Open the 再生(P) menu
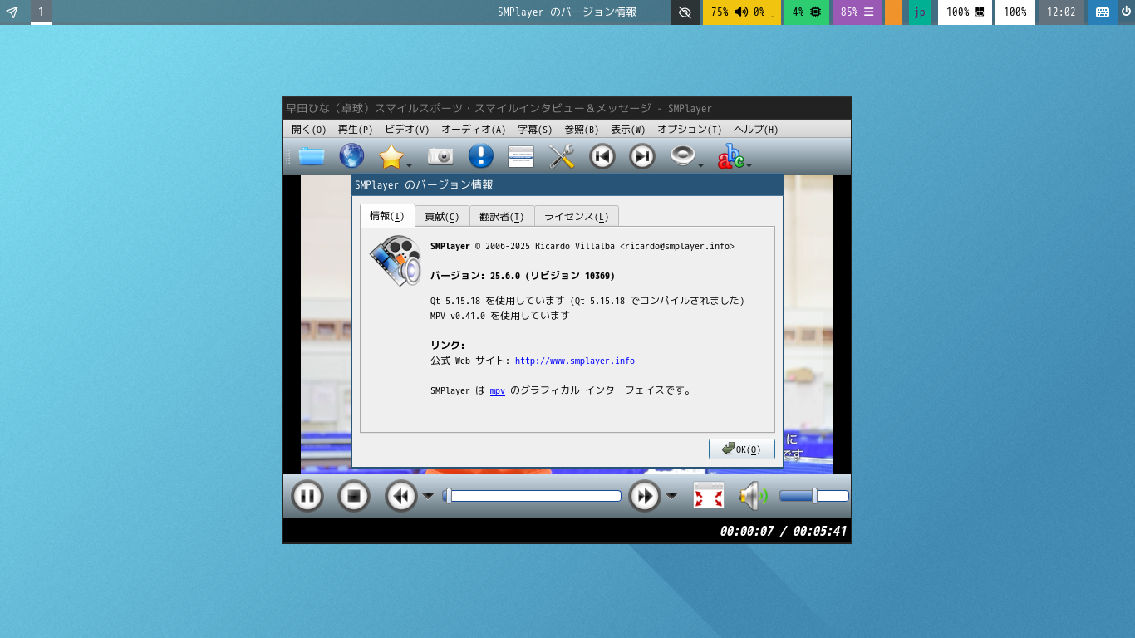Screen dimensions: 1135x638 [356, 130]
